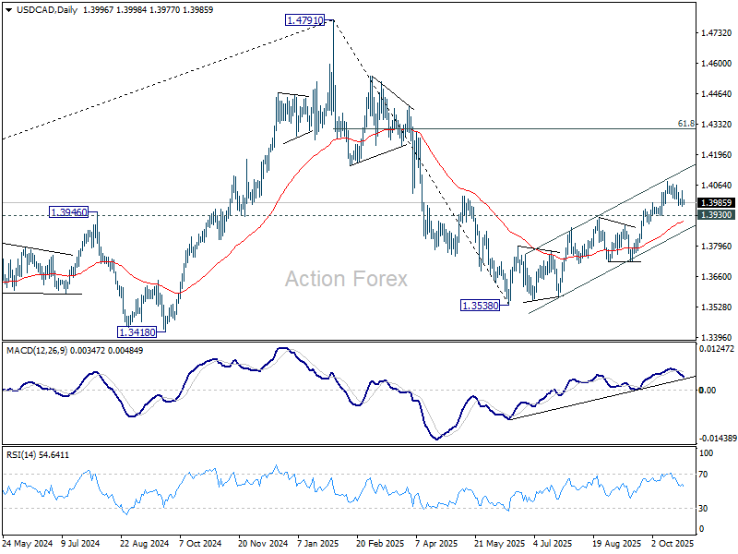Click the USDCAD,Daily chart title
This screenshot has width=738, height=554.
click(x=47, y=10)
